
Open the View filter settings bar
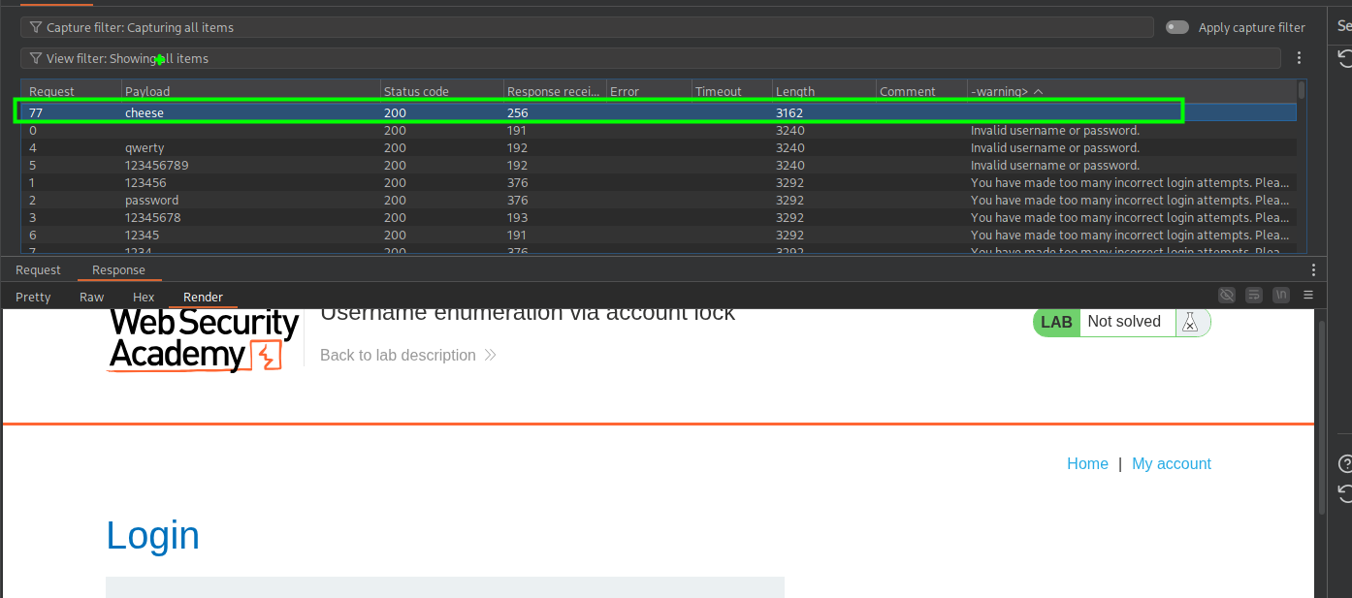pyautogui.click(x=650, y=58)
